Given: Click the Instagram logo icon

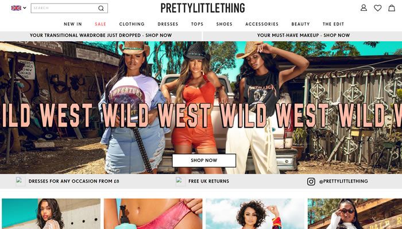Looking at the screenshot, I should [x=311, y=181].
